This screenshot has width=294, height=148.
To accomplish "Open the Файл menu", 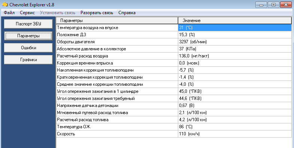I will click(x=9, y=13).
